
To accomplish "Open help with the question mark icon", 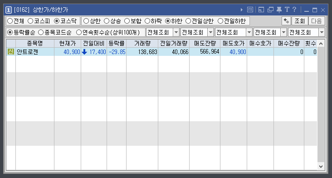I will (x=294, y=10).
